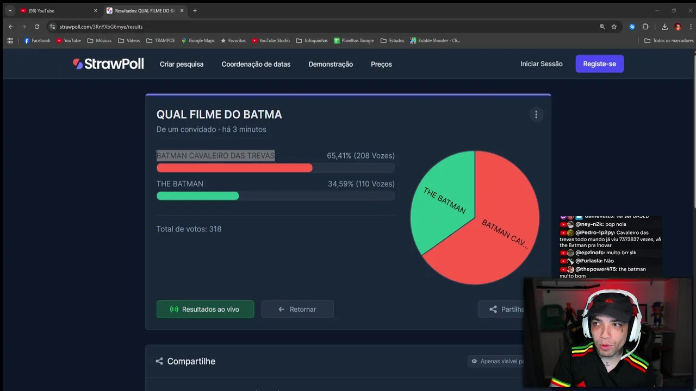This screenshot has width=696, height=391.
Task: Close the StrawPoll results tab
Action: (182, 10)
